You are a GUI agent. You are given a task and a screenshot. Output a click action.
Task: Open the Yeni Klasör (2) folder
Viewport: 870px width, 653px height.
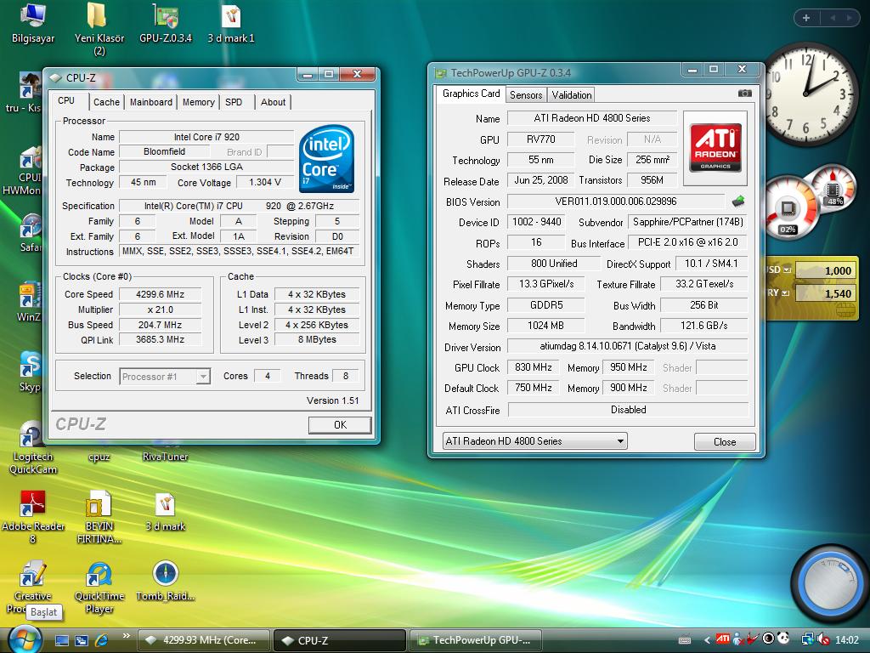pyautogui.click(x=99, y=29)
